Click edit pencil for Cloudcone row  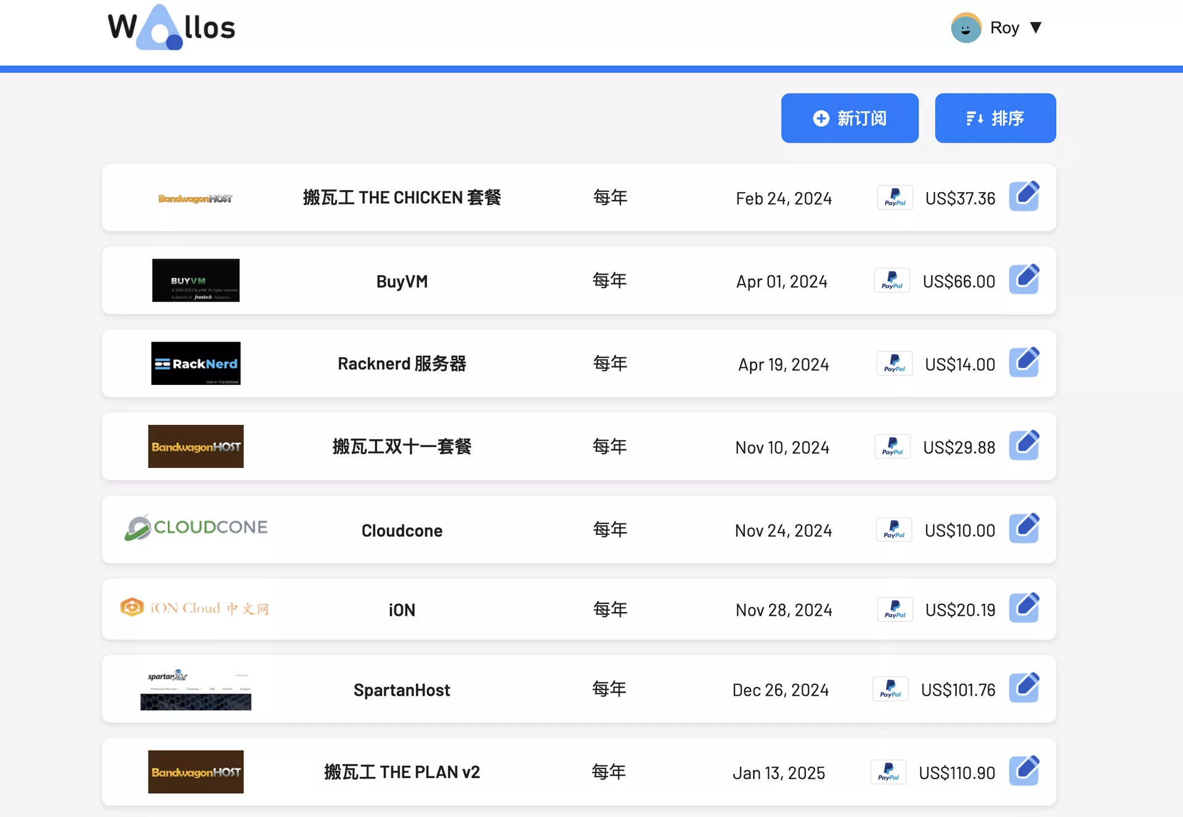pyautogui.click(x=1024, y=528)
